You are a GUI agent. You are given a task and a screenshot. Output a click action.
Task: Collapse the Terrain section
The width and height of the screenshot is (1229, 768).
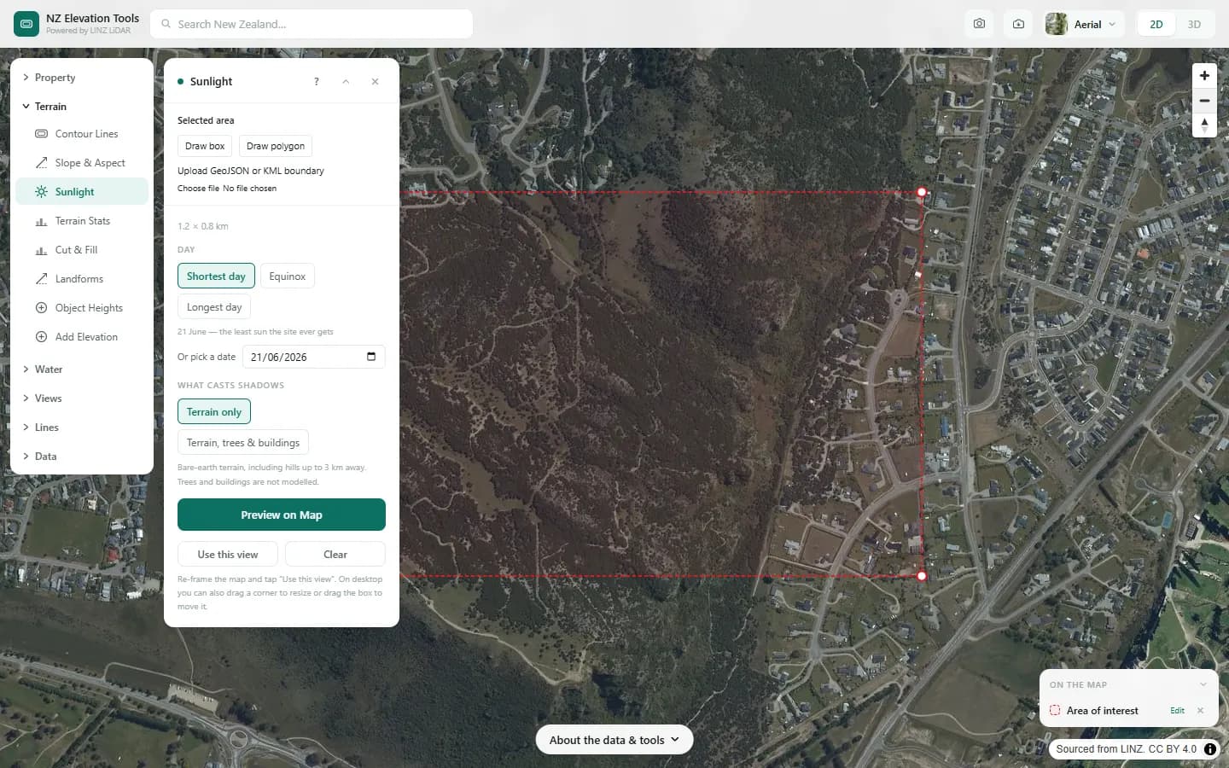(82, 107)
